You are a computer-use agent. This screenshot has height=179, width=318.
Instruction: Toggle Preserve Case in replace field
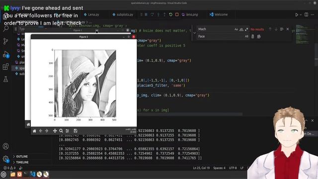pos(246,36)
